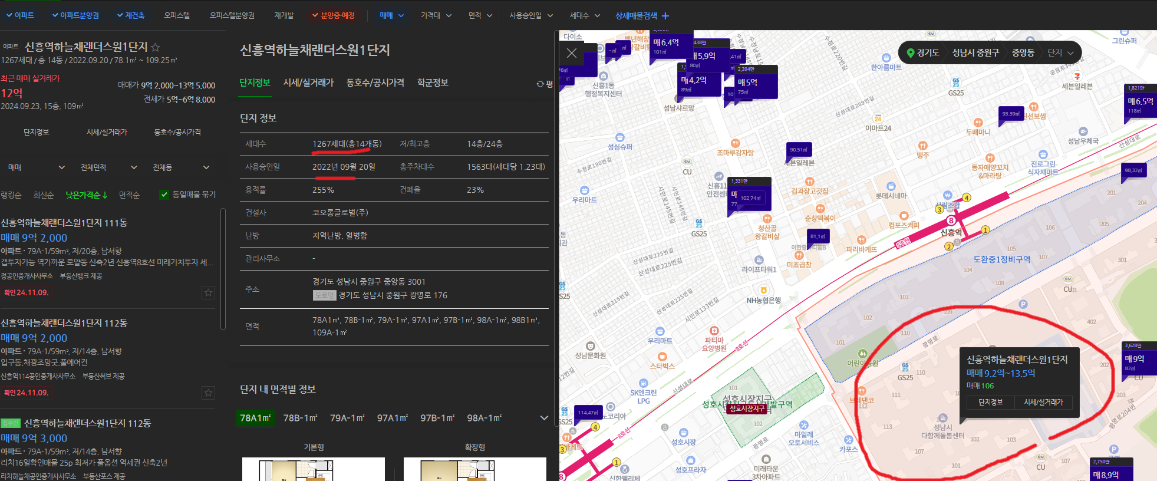Image resolution: width=1157 pixels, height=481 pixels.
Task: Select the 97A1㎡ area tab
Action: pyautogui.click(x=392, y=418)
